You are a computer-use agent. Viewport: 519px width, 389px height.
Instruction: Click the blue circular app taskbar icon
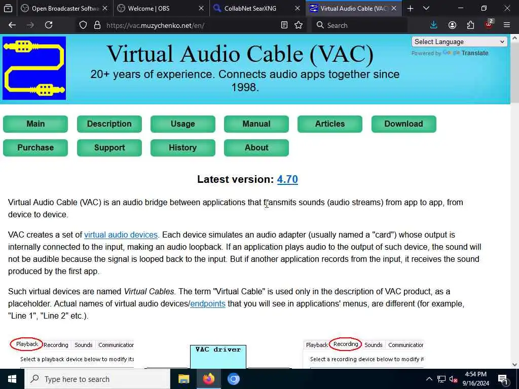(x=233, y=379)
